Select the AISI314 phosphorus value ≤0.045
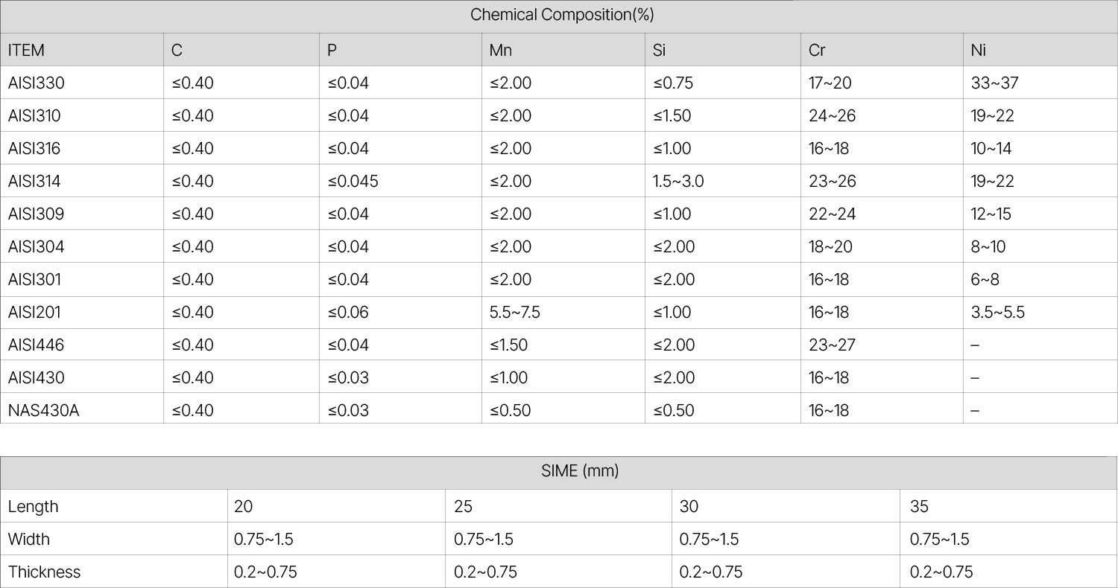The height and width of the screenshot is (588, 1118). (353, 182)
